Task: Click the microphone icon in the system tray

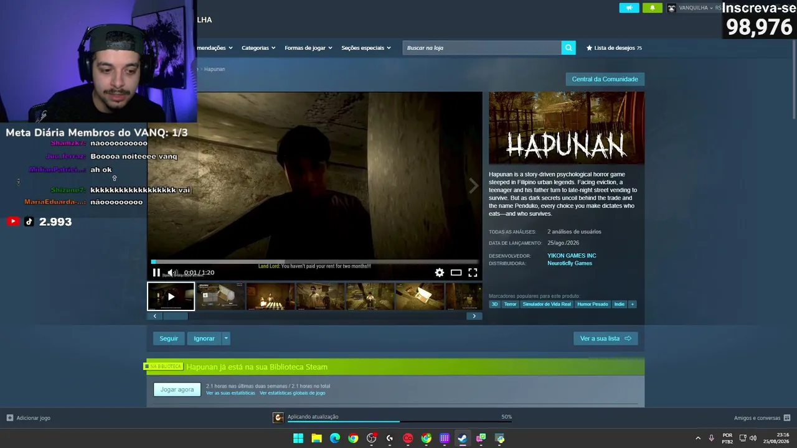Action: [x=711, y=438]
